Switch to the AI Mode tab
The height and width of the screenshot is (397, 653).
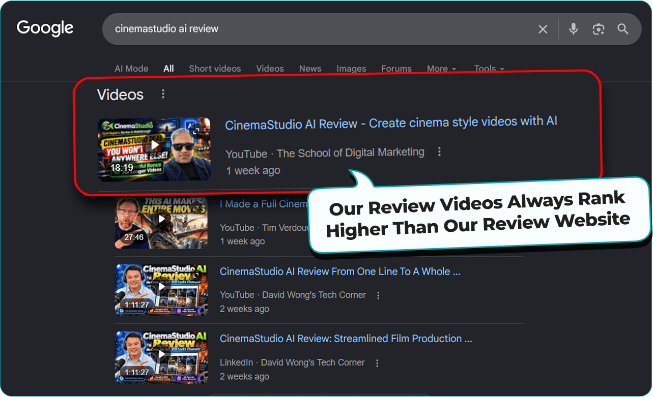point(131,69)
